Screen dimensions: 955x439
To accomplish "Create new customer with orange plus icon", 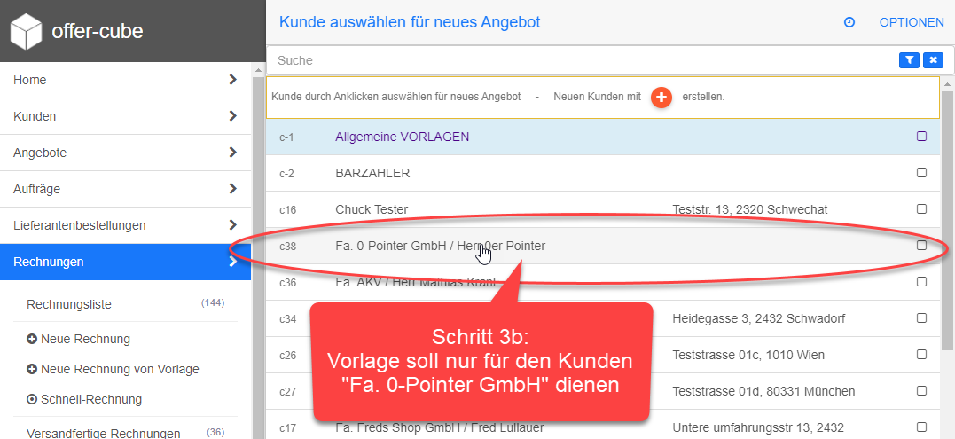I will (x=661, y=98).
